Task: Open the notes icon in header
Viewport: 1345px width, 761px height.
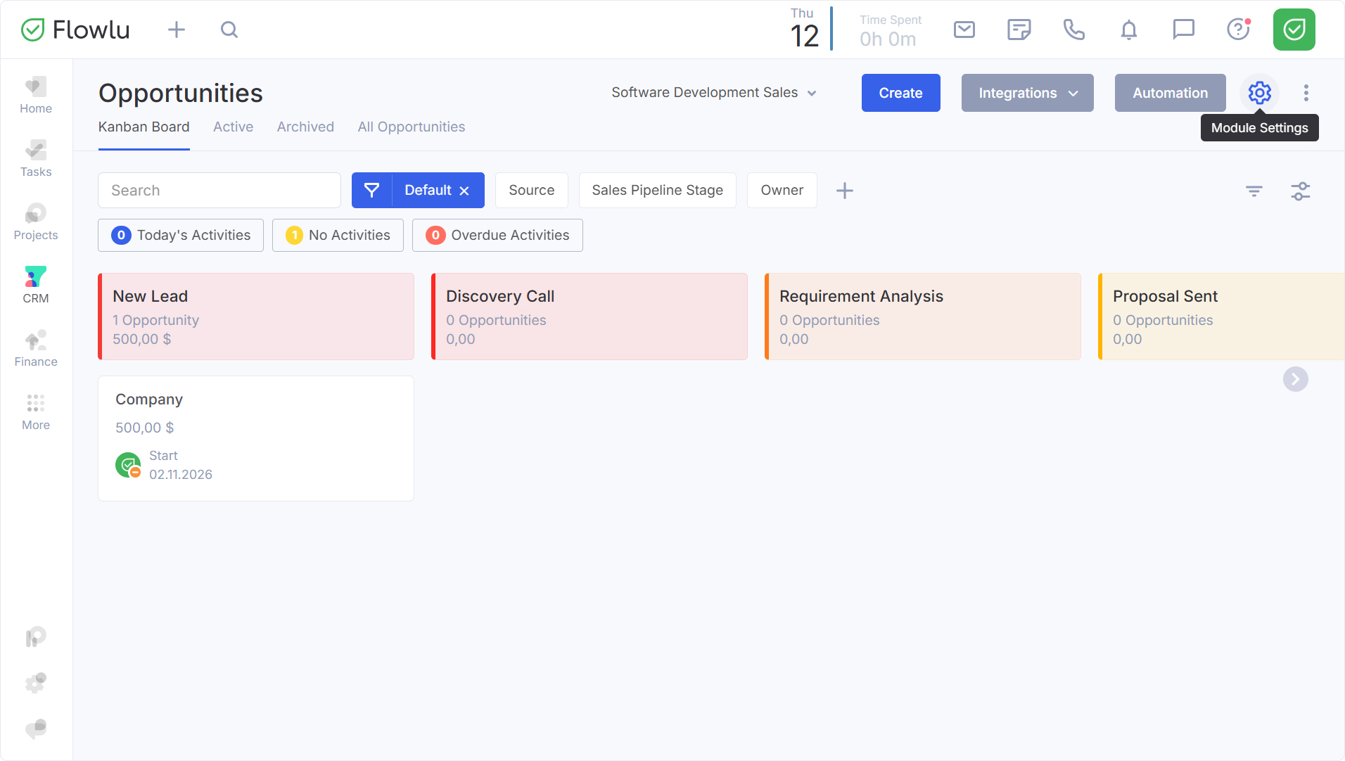Action: coord(1019,30)
